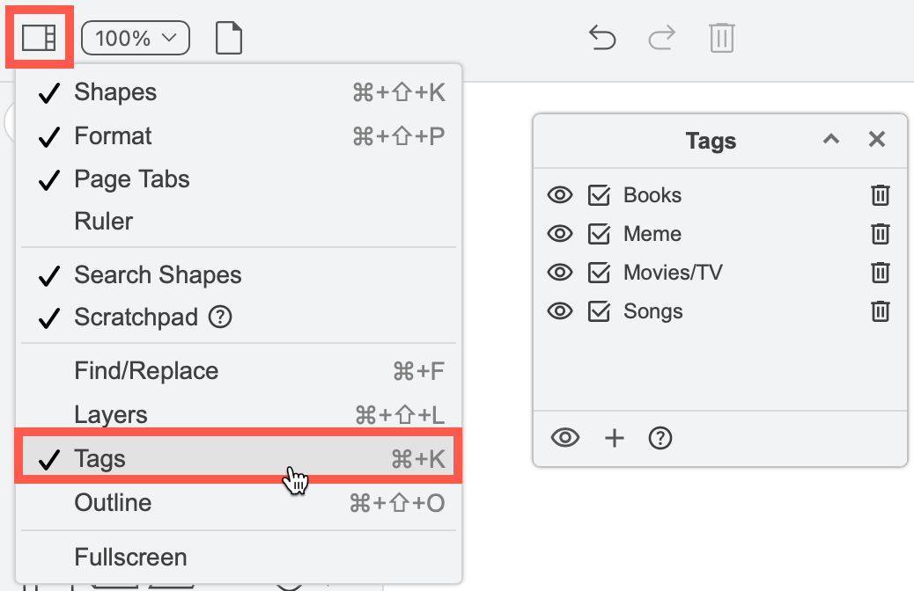Uncheck the Songs tag checkbox
This screenshot has height=591, width=914.
[599, 311]
